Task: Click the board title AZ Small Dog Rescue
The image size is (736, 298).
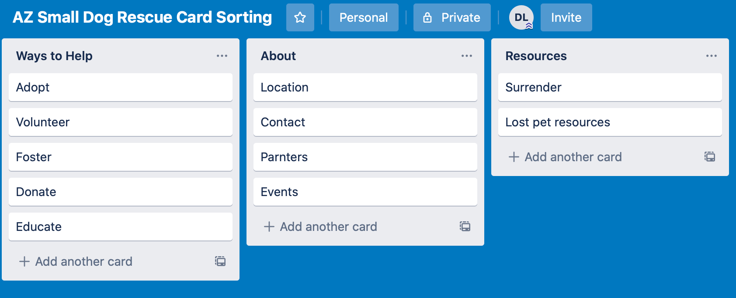Action: click(x=142, y=17)
